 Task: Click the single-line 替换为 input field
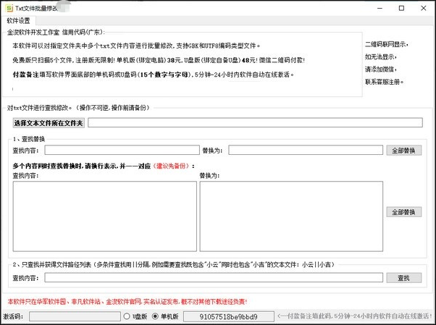(x=306, y=150)
